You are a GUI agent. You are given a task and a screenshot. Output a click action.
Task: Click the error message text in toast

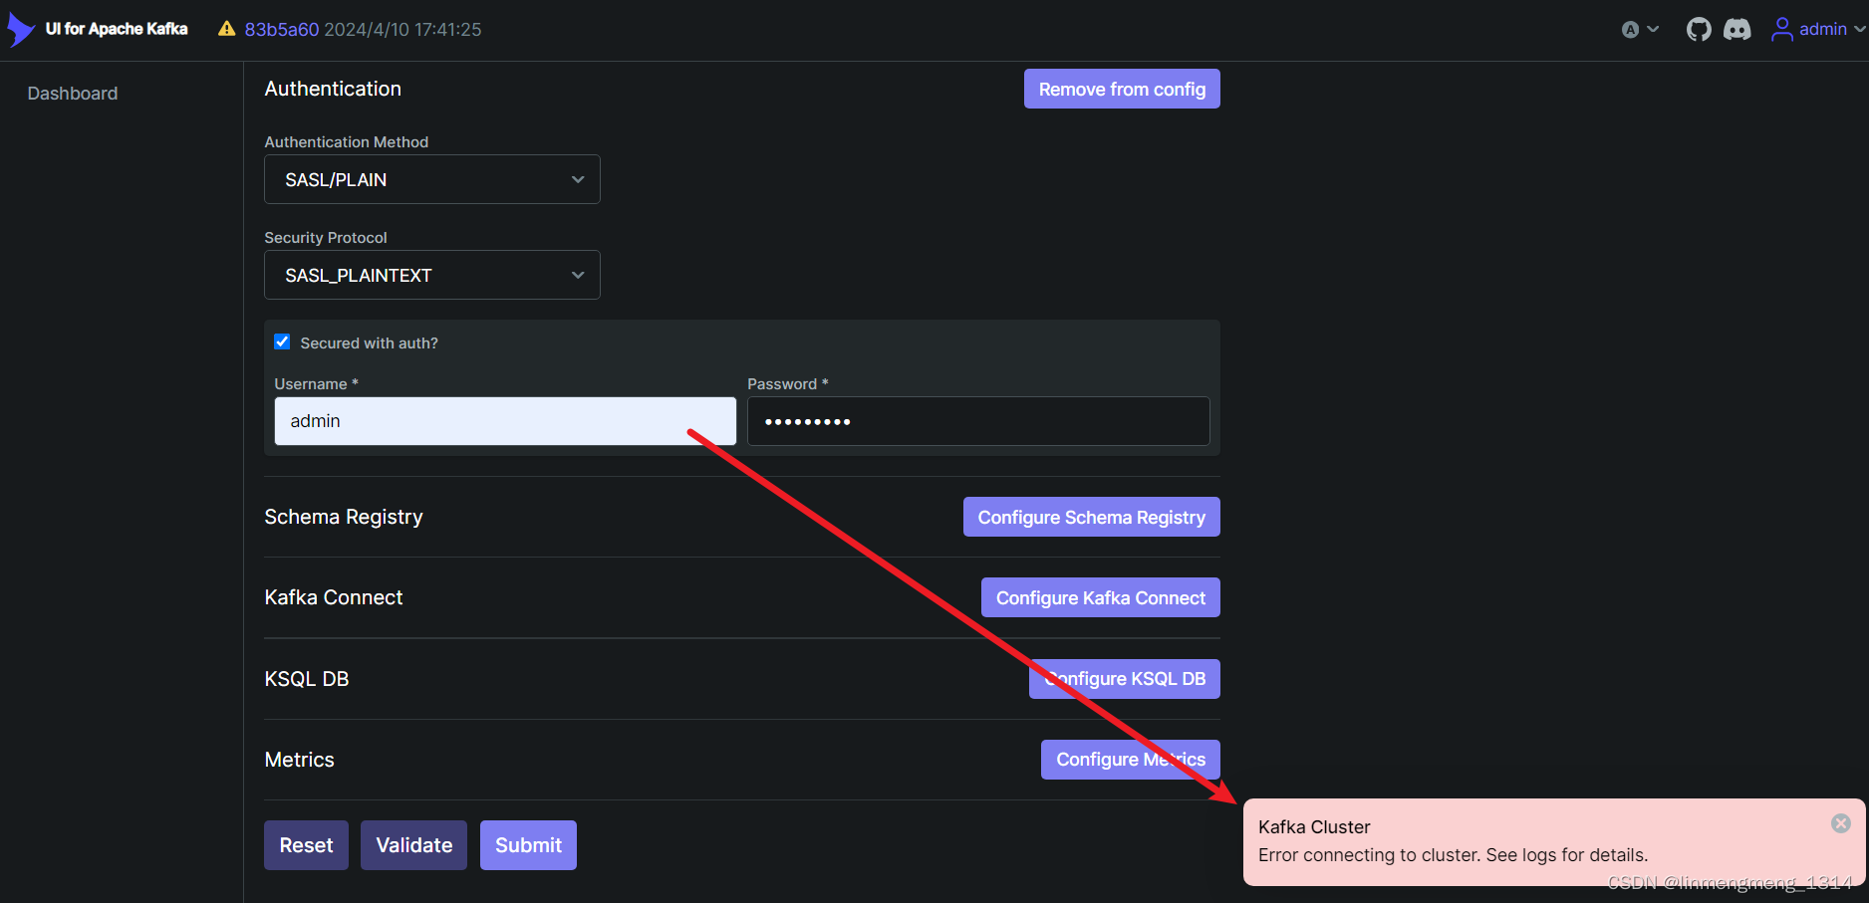(x=1453, y=855)
